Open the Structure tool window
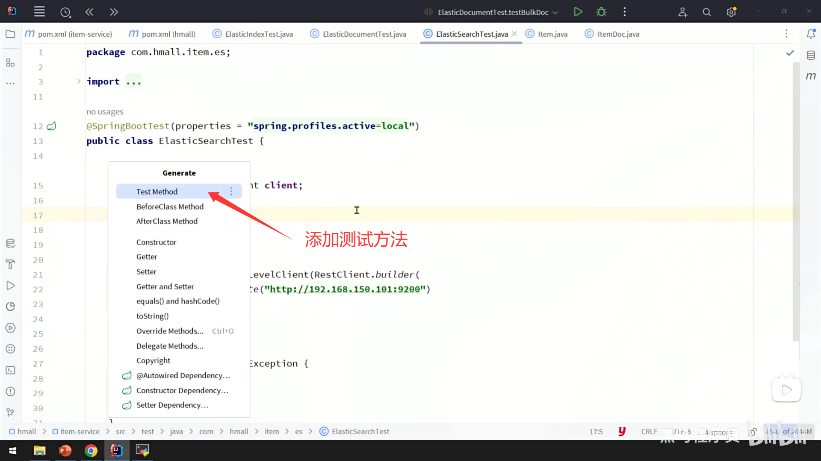Image resolution: width=821 pixels, height=461 pixels. (x=11, y=63)
